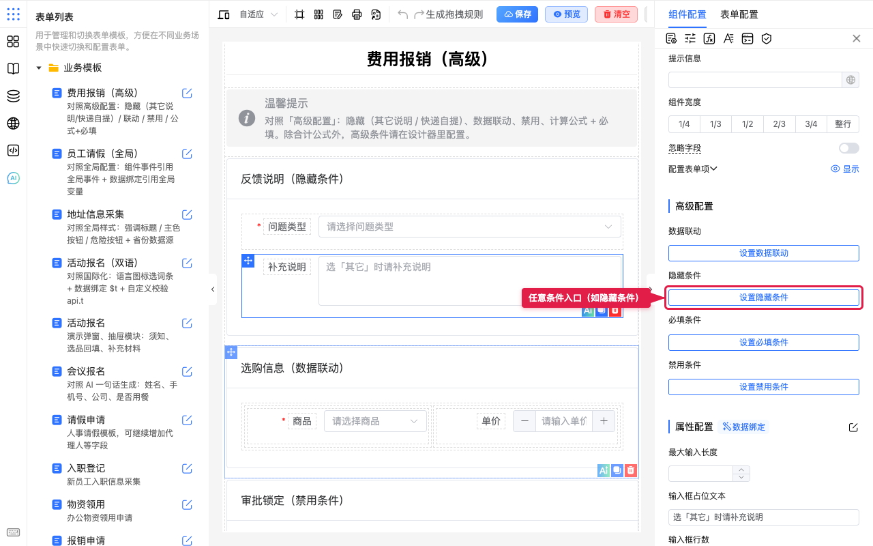The image size is (873, 546).
Task: Click the shield check icon in config panel
Action: (x=767, y=38)
